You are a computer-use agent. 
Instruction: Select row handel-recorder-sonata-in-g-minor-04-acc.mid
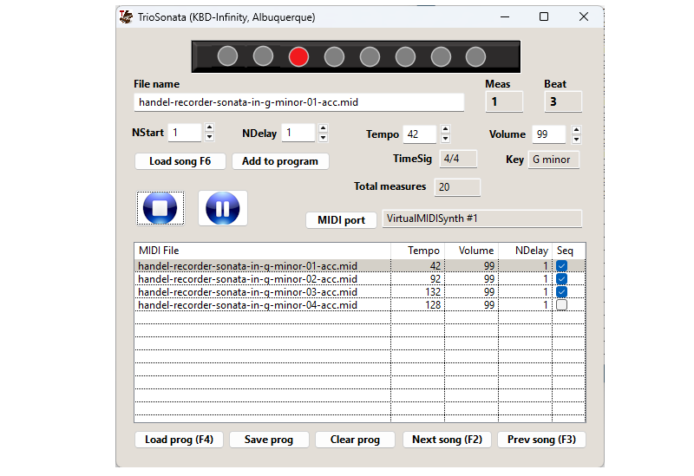pyautogui.click(x=360, y=305)
